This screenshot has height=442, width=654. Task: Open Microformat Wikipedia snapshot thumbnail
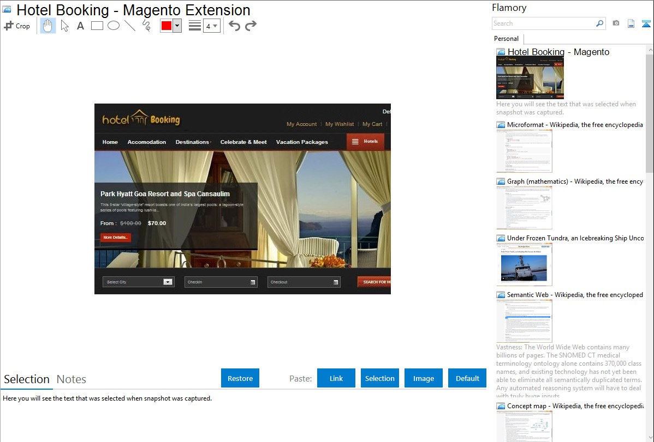point(524,151)
